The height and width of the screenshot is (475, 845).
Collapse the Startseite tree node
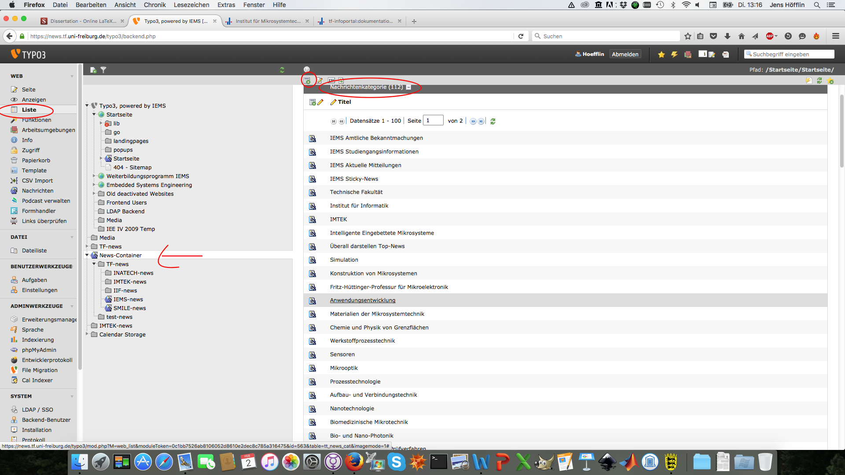click(x=94, y=114)
